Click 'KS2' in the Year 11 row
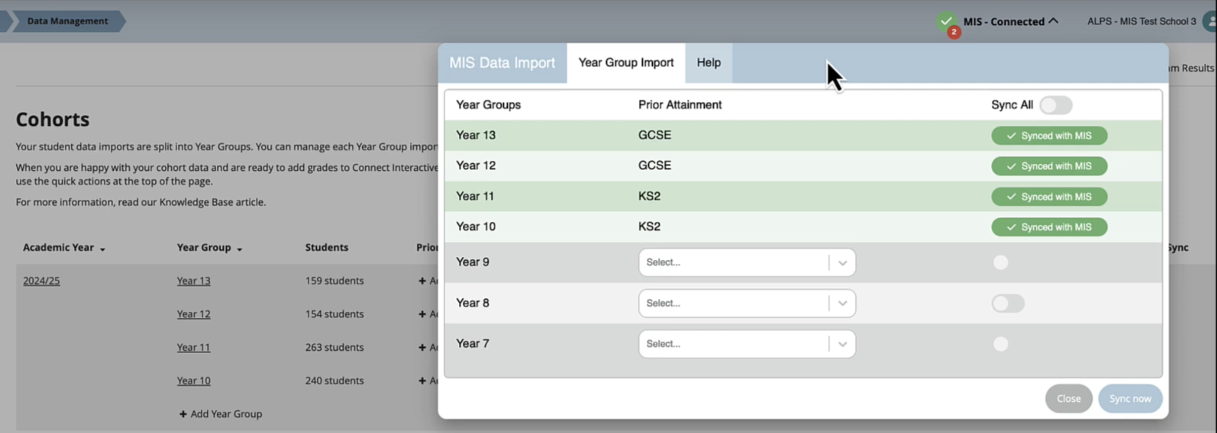 click(649, 196)
